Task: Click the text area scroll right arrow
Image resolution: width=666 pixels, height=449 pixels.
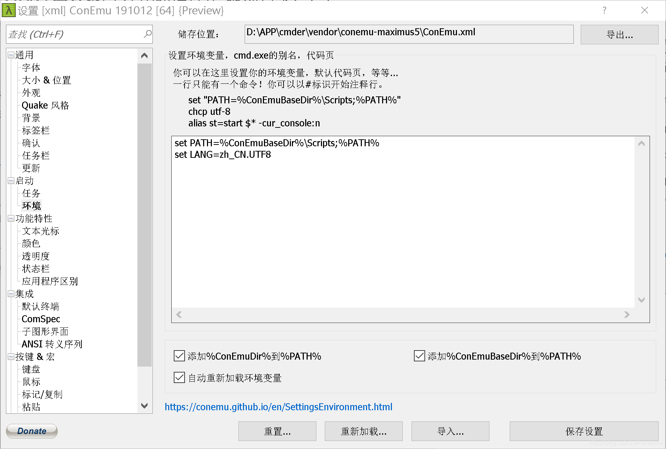Action: tap(627, 315)
